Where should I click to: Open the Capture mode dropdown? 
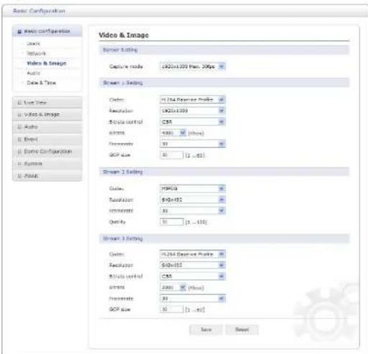pos(193,66)
